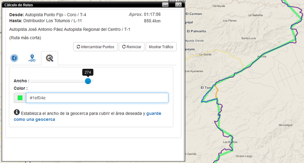Click Los Ayamanes label on map
The image size is (304, 163).
point(194,71)
